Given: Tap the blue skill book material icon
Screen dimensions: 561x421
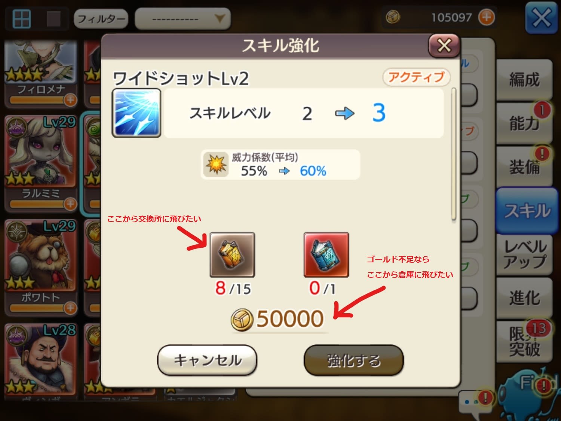Looking at the screenshot, I should coord(326,254).
